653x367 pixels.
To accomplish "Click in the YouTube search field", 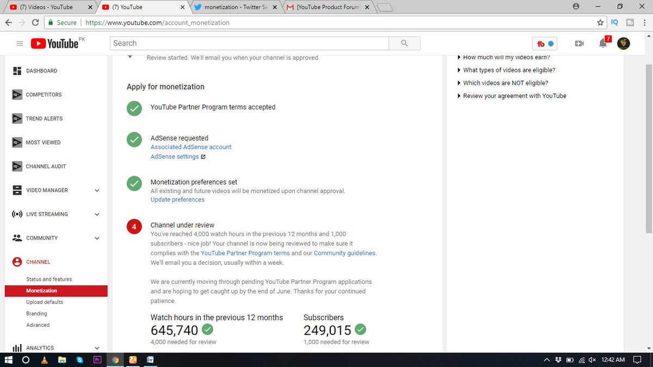I will pos(249,43).
